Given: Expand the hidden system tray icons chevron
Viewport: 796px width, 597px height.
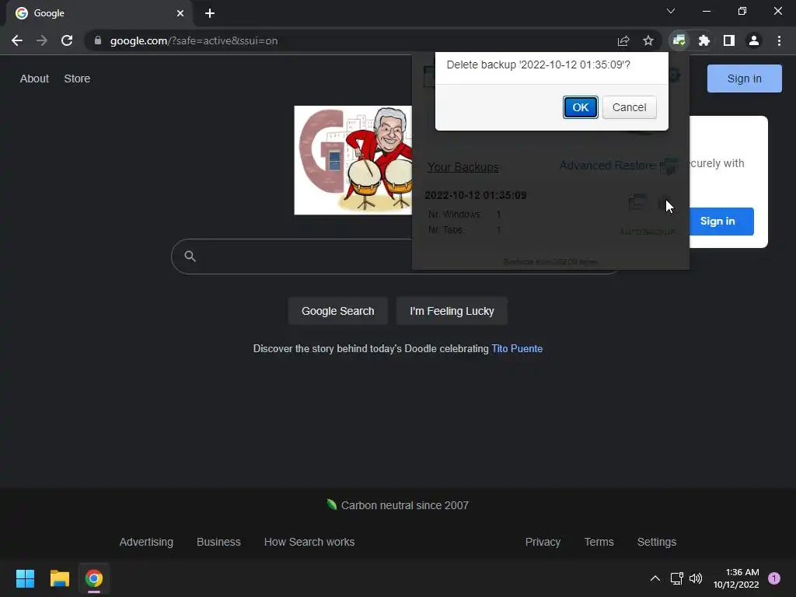Looking at the screenshot, I should click(x=655, y=578).
